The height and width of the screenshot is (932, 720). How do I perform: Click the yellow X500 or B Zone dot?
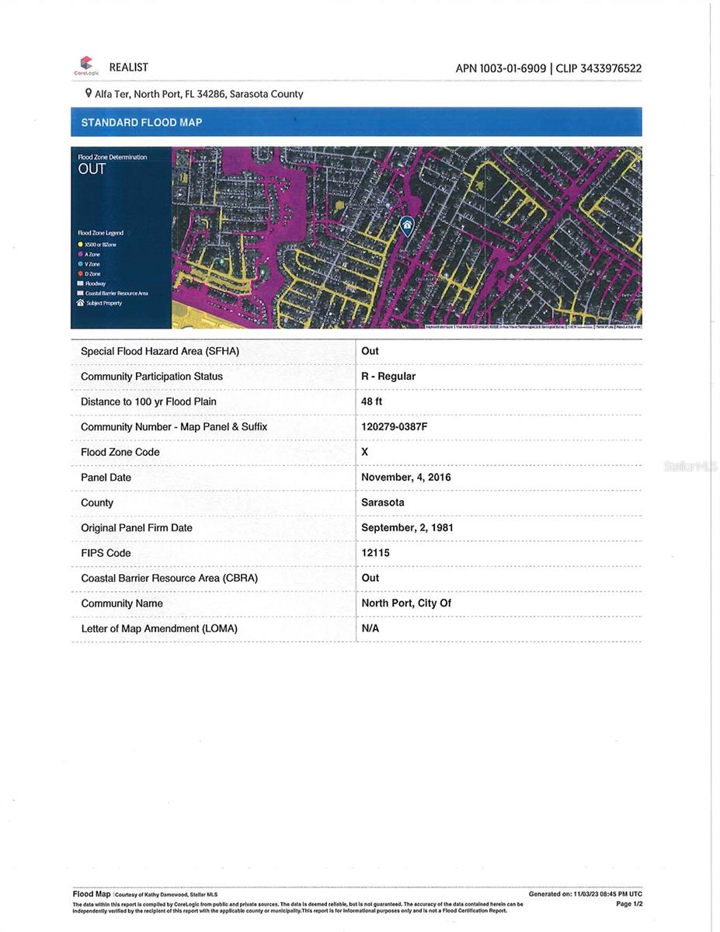pos(80,244)
